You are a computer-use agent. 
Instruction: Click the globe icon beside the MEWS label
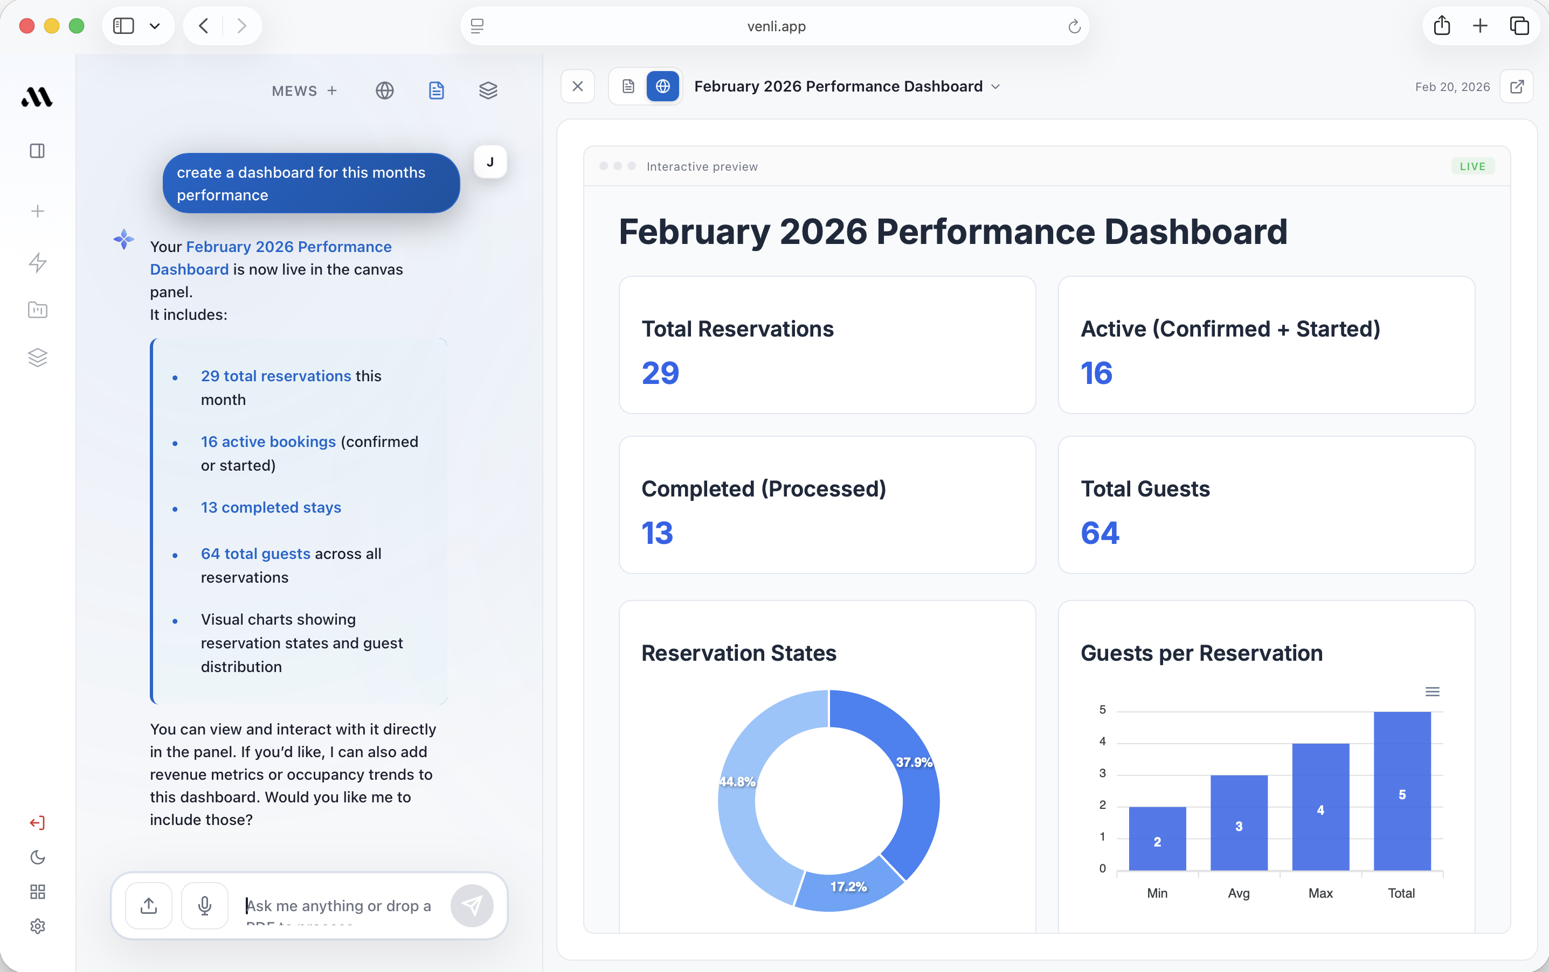(x=384, y=90)
